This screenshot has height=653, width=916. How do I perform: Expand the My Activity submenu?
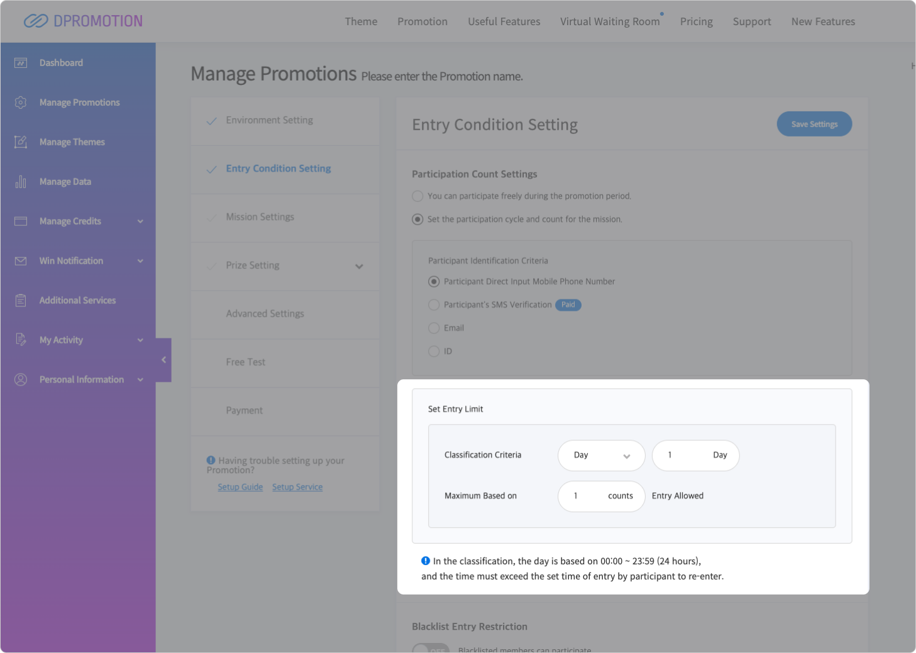coord(140,340)
